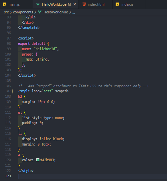Image resolution: width=167 pixels, height=181 pixels.
Task: Click the closing script tag
Action: click(27, 75)
